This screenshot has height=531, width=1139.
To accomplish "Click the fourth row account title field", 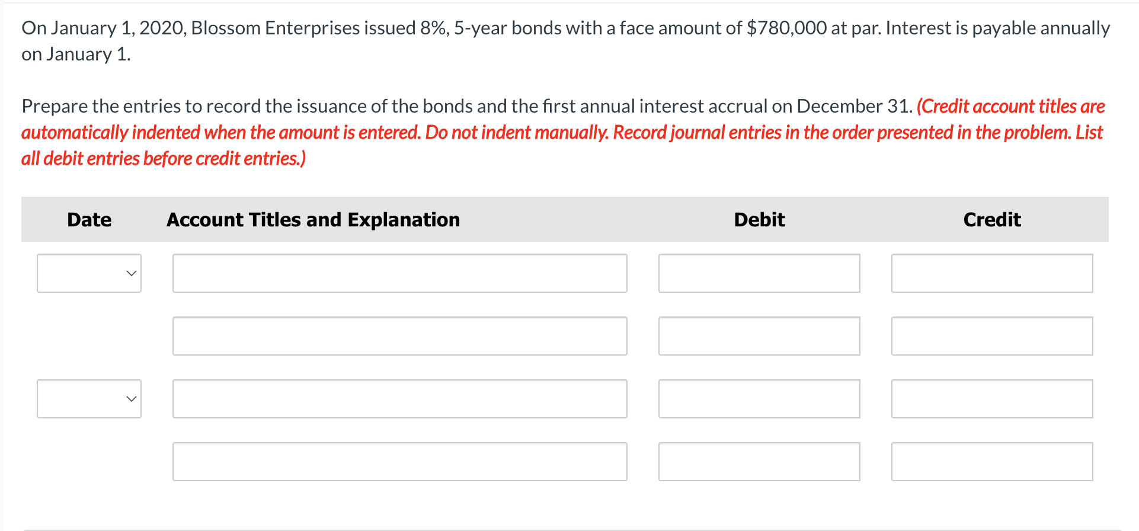I will click(399, 462).
